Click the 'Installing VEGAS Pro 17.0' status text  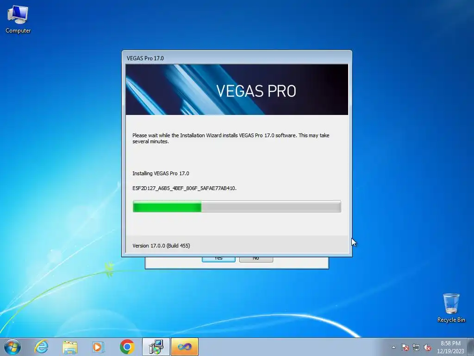161,173
